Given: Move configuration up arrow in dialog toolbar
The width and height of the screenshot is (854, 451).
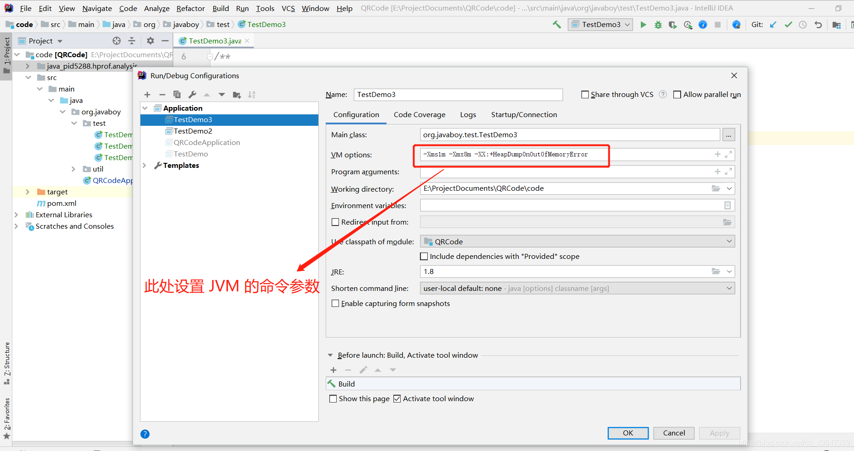Looking at the screenshot, I should 207,95.
